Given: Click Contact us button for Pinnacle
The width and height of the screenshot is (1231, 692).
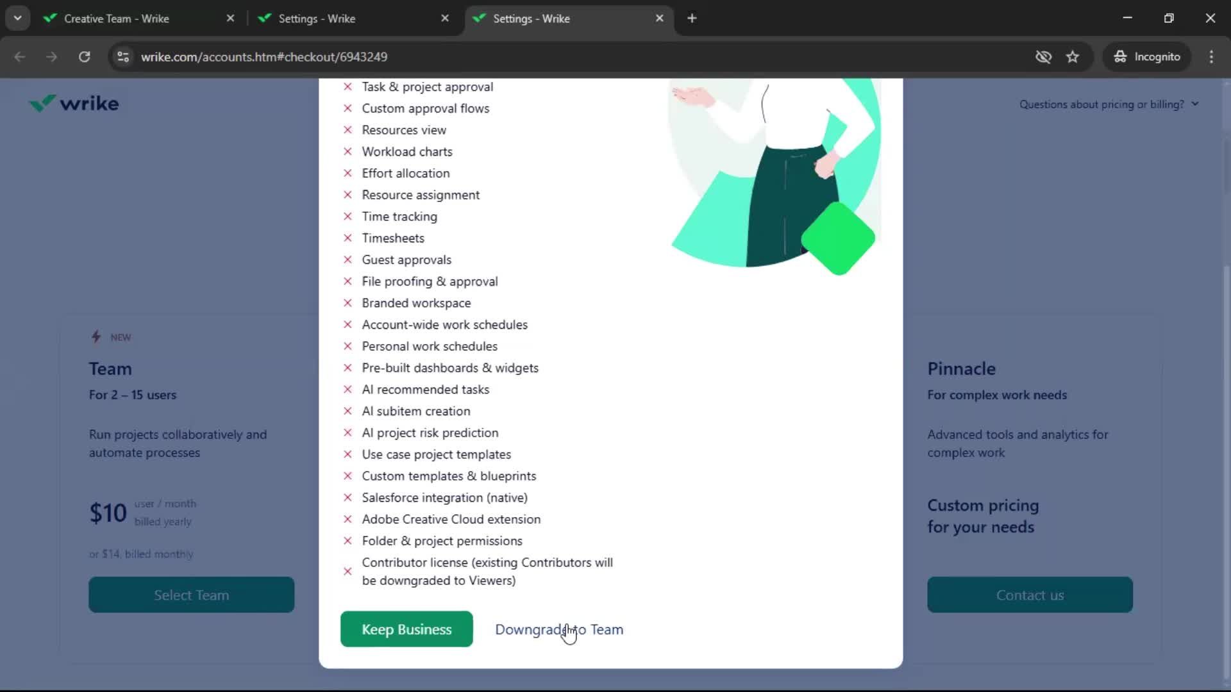Looking at the screenshot, I should pyautogui.click(x=1030, y=595).
